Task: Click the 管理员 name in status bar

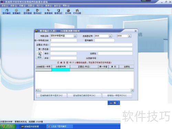Action: (21, 122)
